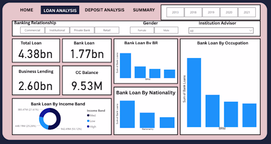Select tallest bar in Bank Loan By Nationality
Screen dimensions: 271x144
point(127,114)
